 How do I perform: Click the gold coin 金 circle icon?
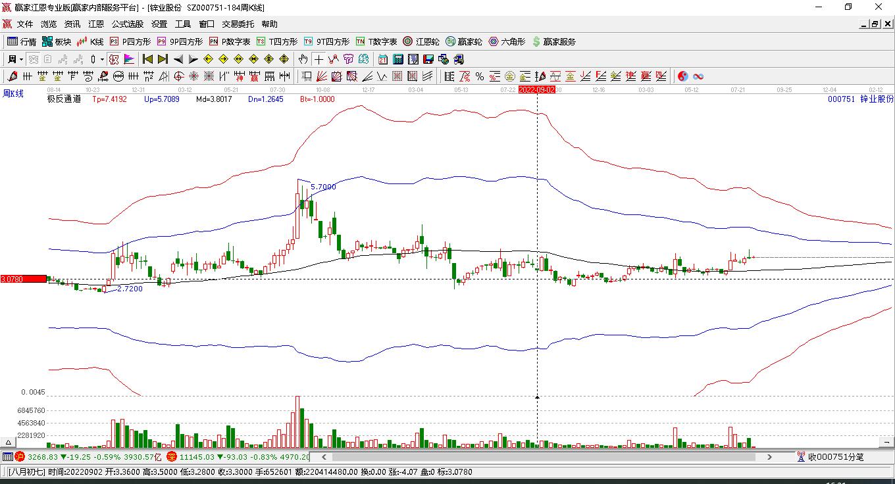(x=509, y=76)
